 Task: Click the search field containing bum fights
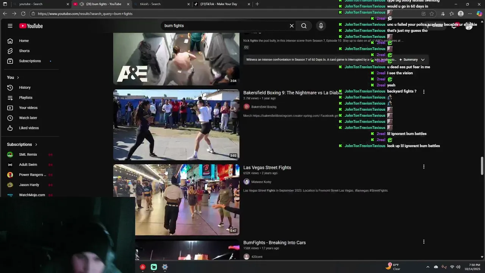pos(224,26)
